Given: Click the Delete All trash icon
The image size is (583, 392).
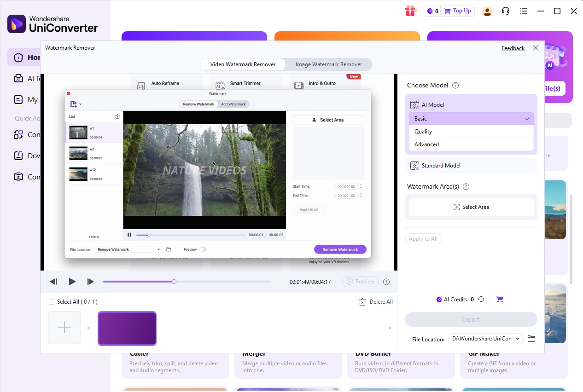Looking at the screenshot, I should click(361, 301).
